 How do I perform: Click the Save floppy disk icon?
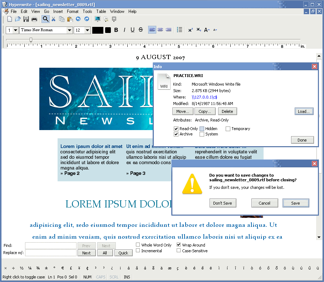pyautogui.click(x=26, y=19)
